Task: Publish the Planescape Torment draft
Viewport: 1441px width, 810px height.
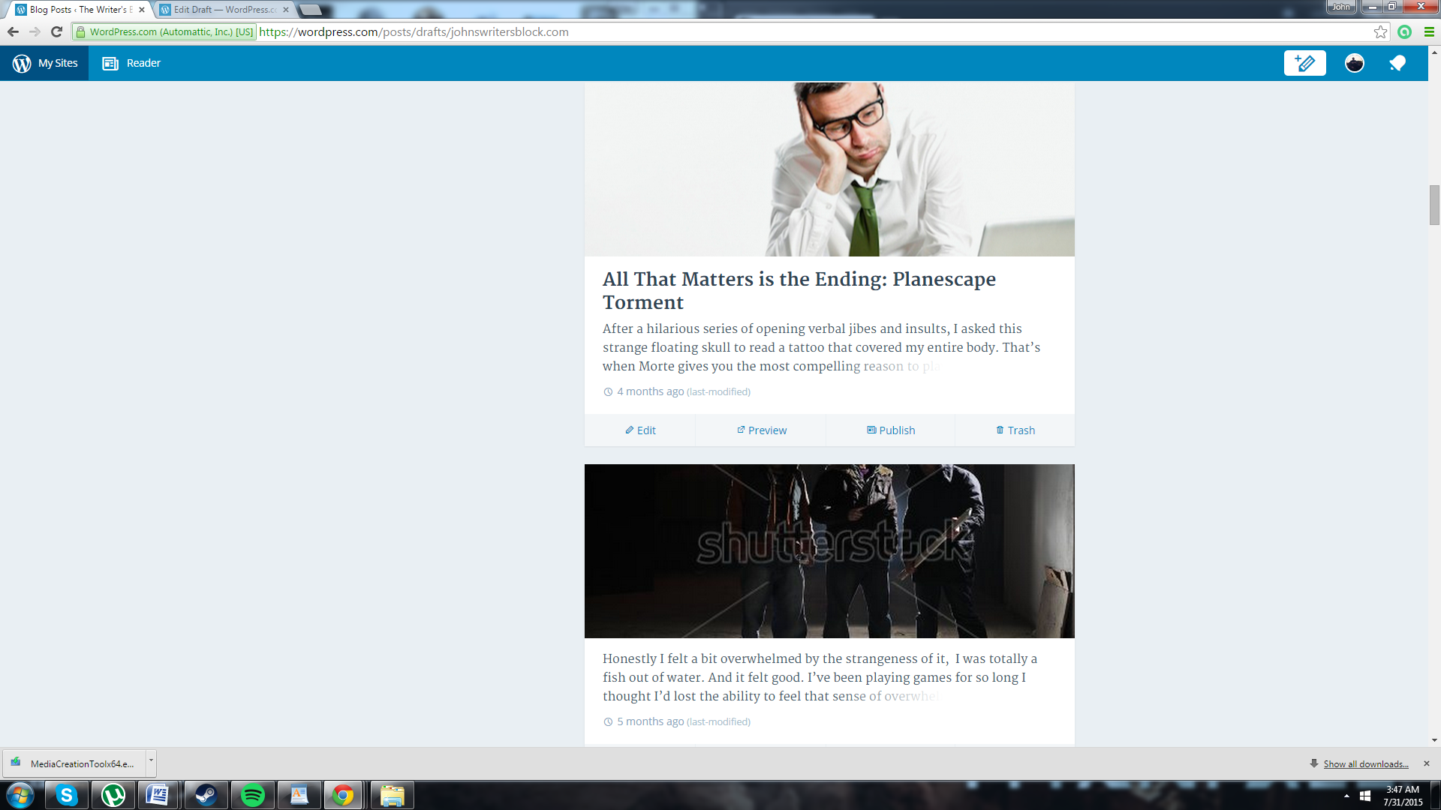Action: [891, 430]
